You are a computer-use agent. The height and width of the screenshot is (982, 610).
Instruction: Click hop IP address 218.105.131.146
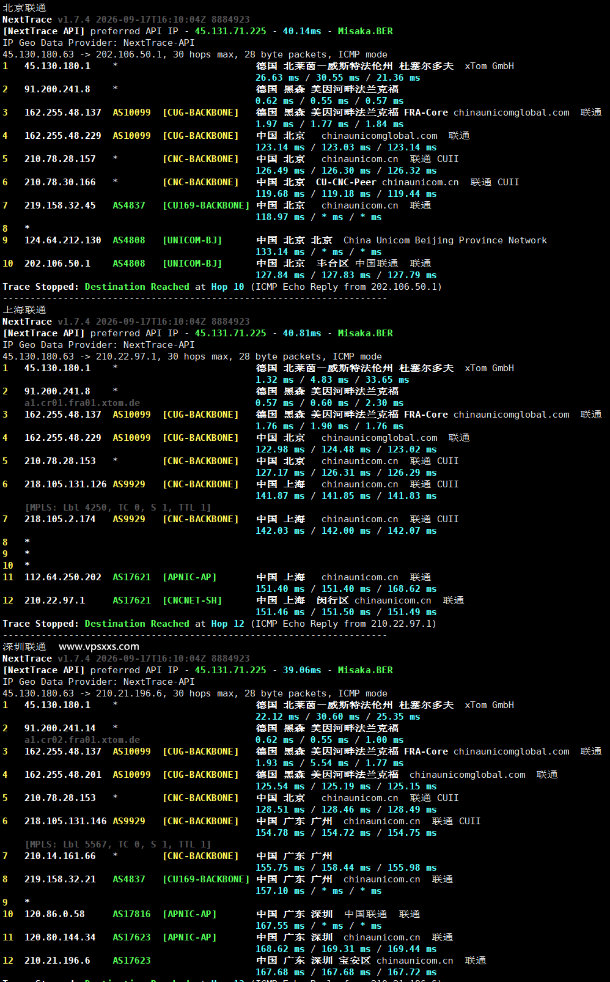pos(65,821)
